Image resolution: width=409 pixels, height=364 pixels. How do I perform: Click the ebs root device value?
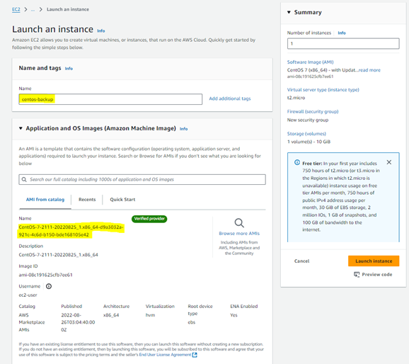[192, 322]
